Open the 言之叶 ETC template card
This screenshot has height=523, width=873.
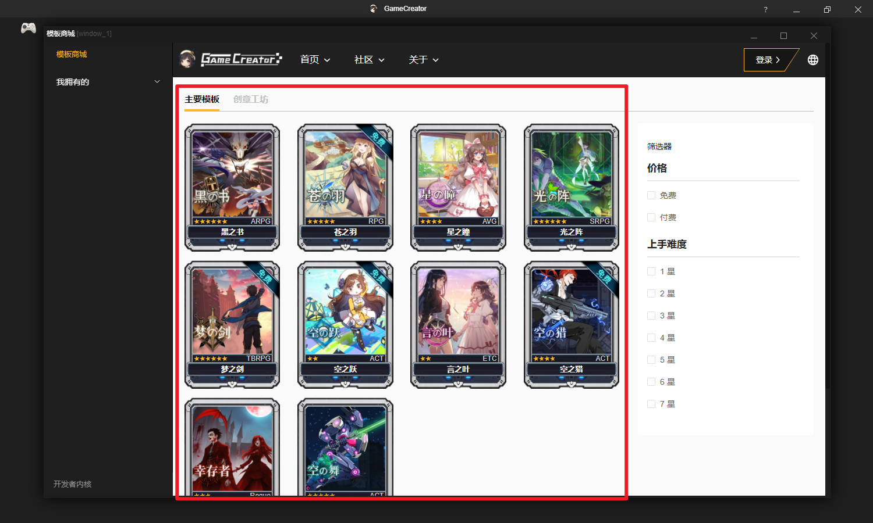coord(458,324)
